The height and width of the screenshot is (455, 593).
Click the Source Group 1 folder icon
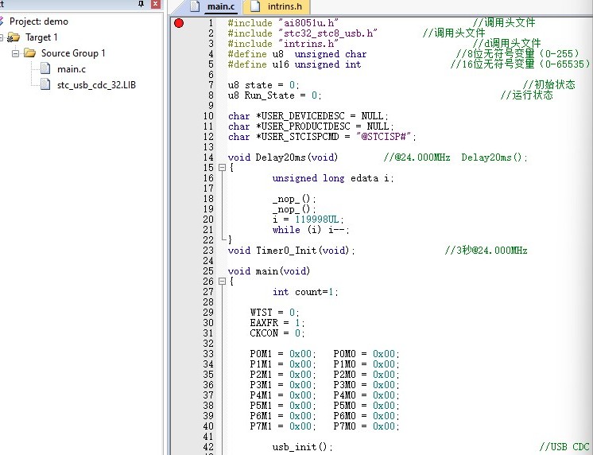[30, 53]
